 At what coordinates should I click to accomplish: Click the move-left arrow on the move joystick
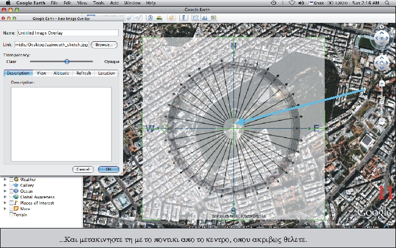377,62
